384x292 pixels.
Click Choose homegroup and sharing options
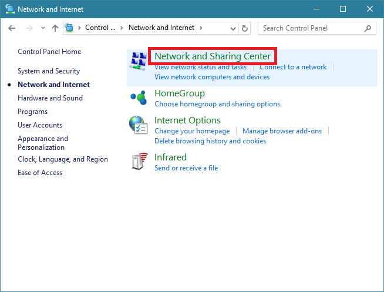click(x=217, y=104)
